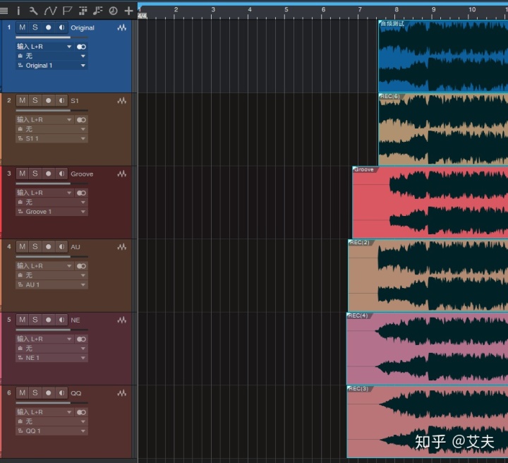This screenshot has height=463, width=508.
Task: Open input L+R dropdown on QQ track
Action: (44, 412)
